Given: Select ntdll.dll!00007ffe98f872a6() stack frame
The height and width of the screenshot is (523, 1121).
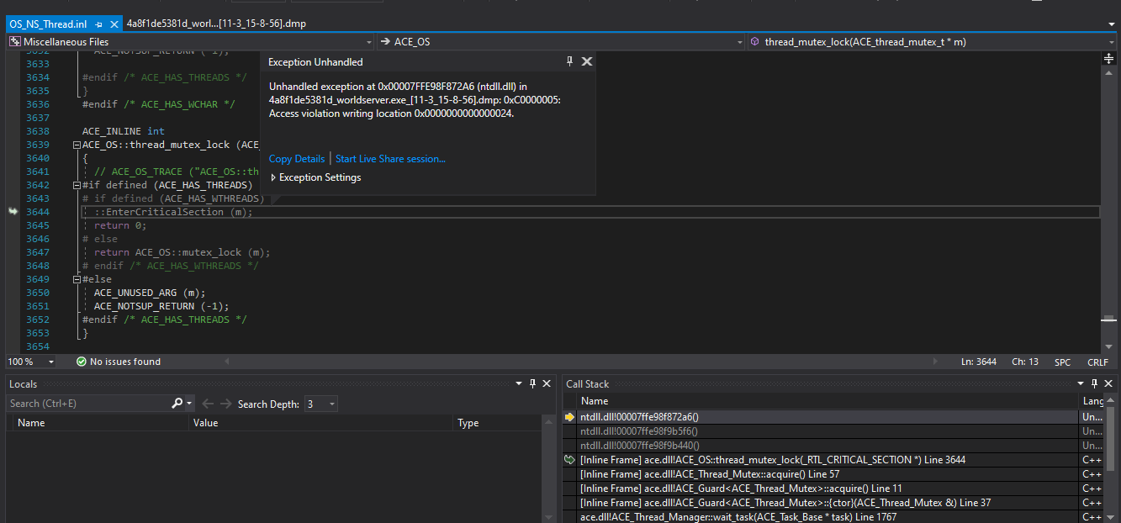Looking at the screenshot, I should 828,416.
